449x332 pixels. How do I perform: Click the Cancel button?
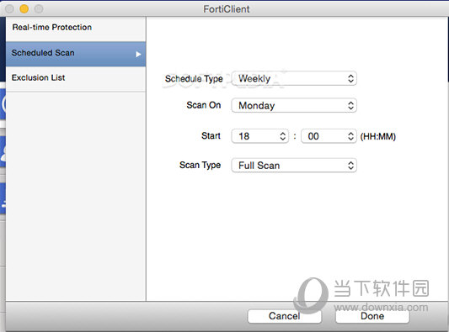point(285,316)
